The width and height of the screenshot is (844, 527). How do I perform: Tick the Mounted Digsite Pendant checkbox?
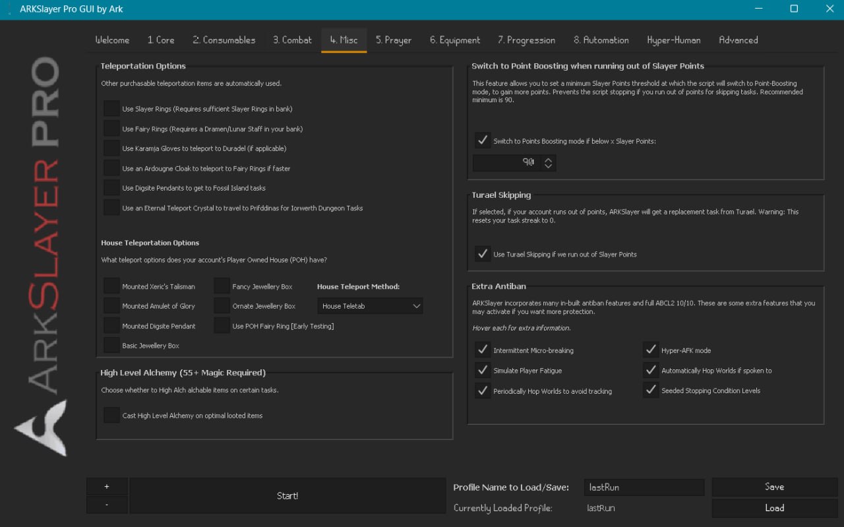coord(111,326)
